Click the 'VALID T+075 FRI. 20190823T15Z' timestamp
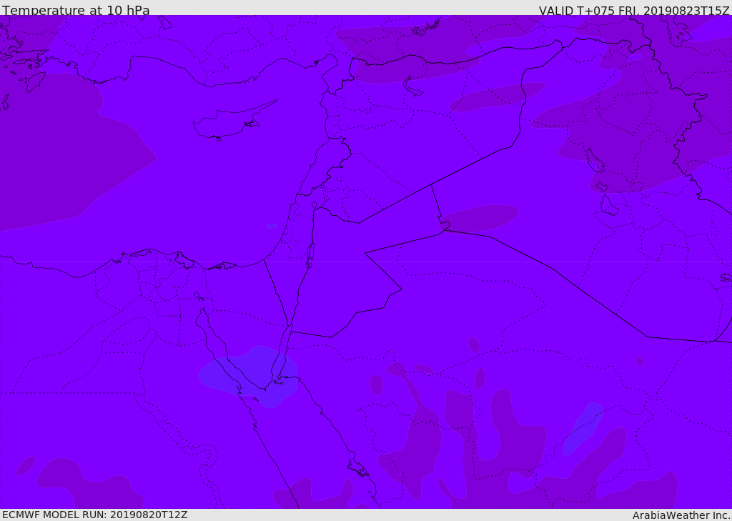 [x=634, y=10]
